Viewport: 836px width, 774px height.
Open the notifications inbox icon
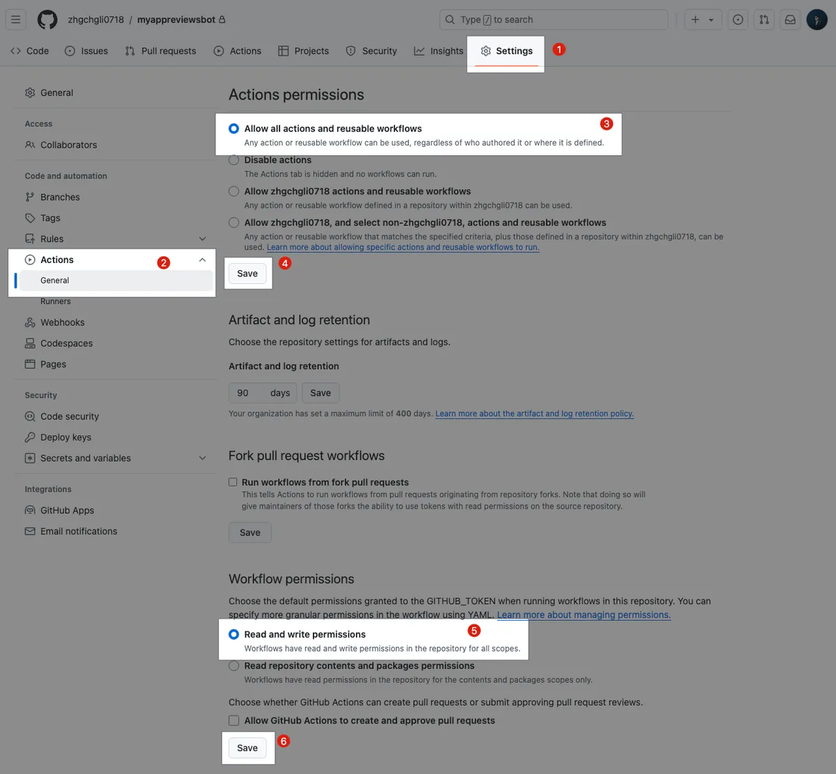[x=790, y=19]
